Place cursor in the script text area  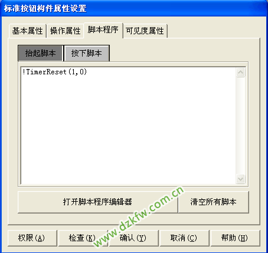coord(128,126)
